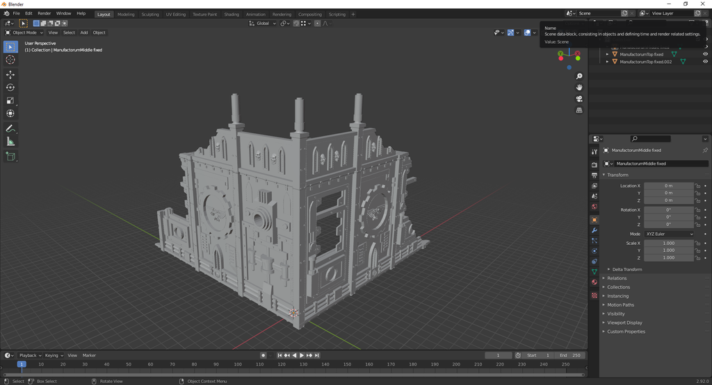Viewport: 712px width, 385px height.
Task: Hide ManufactorumTop fixed.002 with its eye icon
Action: 705,62
